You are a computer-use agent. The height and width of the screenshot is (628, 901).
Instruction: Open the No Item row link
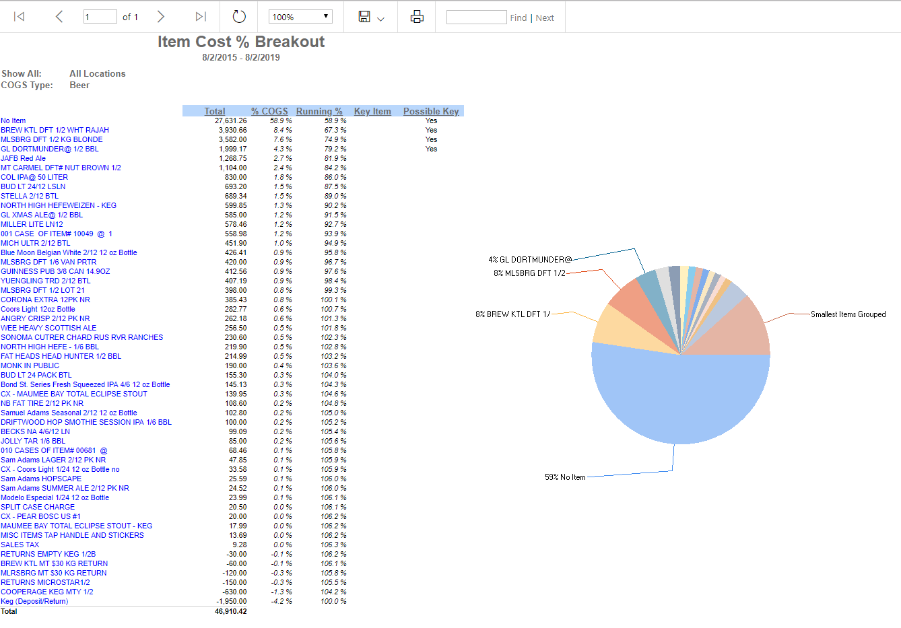point(13,121)
